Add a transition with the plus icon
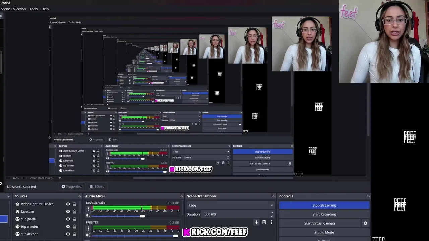 [256, 222]
